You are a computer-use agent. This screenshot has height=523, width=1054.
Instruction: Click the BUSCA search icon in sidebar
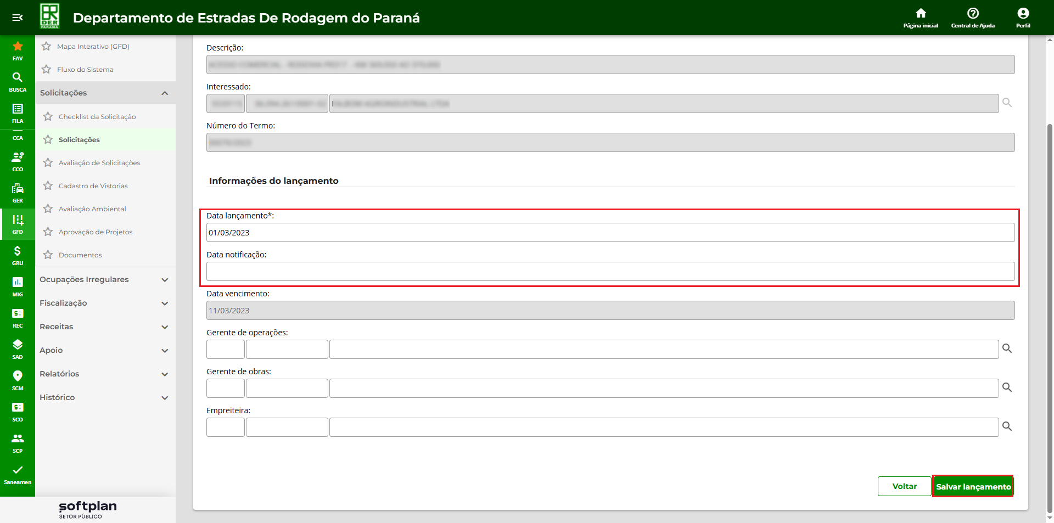pos(18,81)
